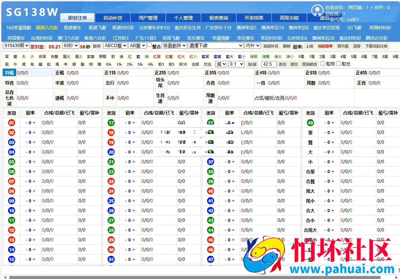Open the 0.1 step value dropdown
The width and height of the screenshot is (400, 279).
point(237,64)
